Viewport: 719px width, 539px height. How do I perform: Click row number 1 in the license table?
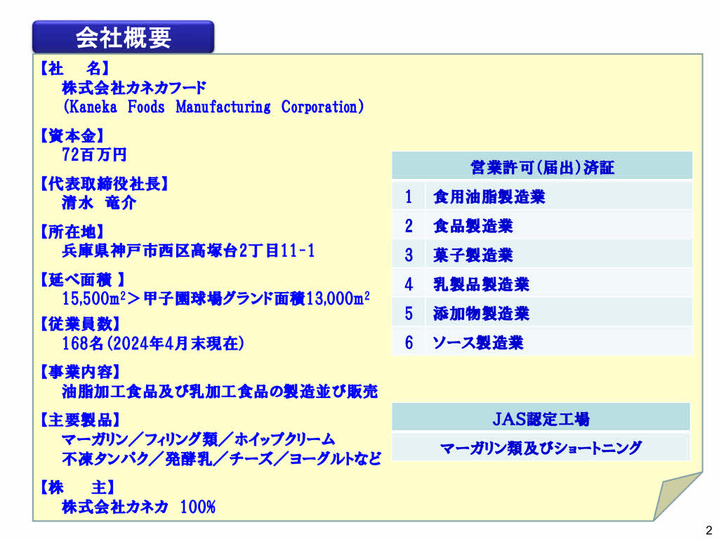(409, 197)
